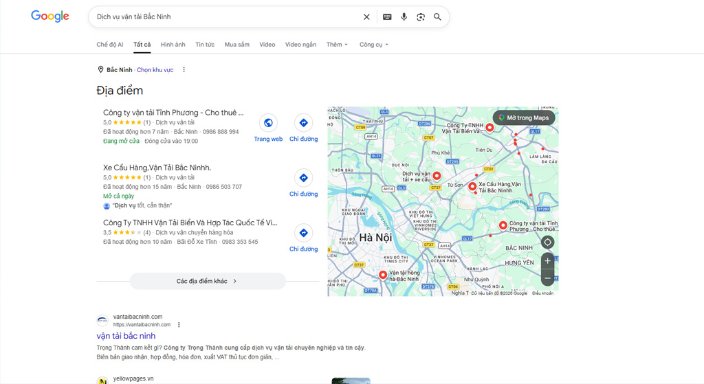This screenshot has height=384, width=704.
Task: Zoom in the map with plus icon
Action: 547,261
